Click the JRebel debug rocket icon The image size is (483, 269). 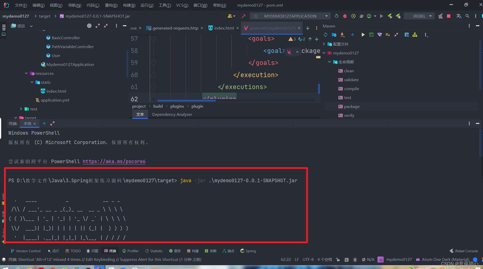point(398,16)
